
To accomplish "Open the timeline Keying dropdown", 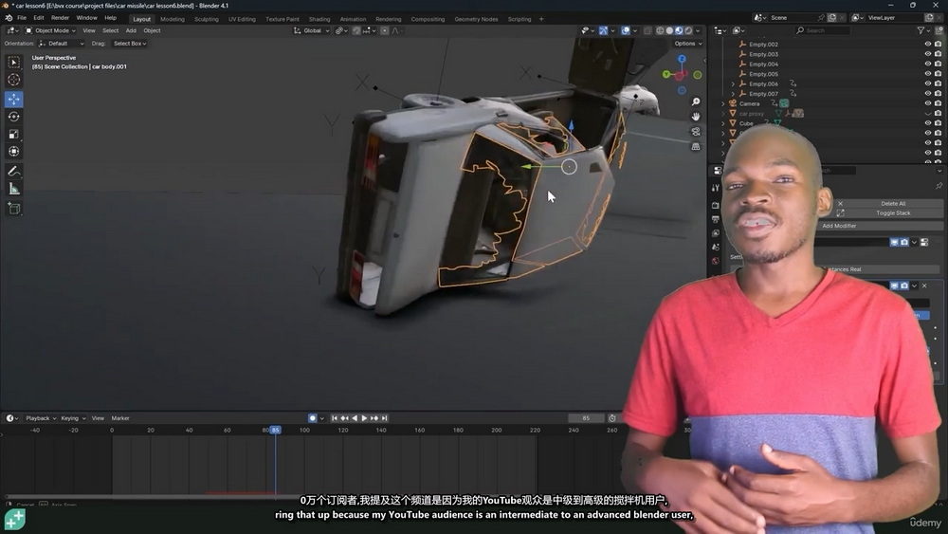I will point(73,418).
